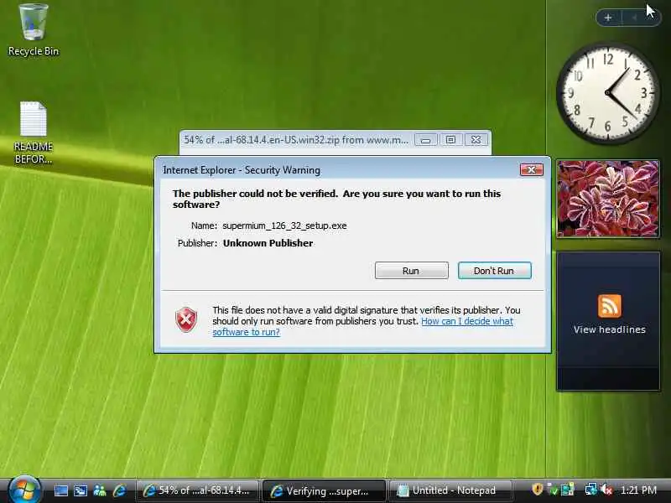Click Switch between windows quick launch icon
The height and width of the screenshot is (503, 671).
click(x=81, y=490)
